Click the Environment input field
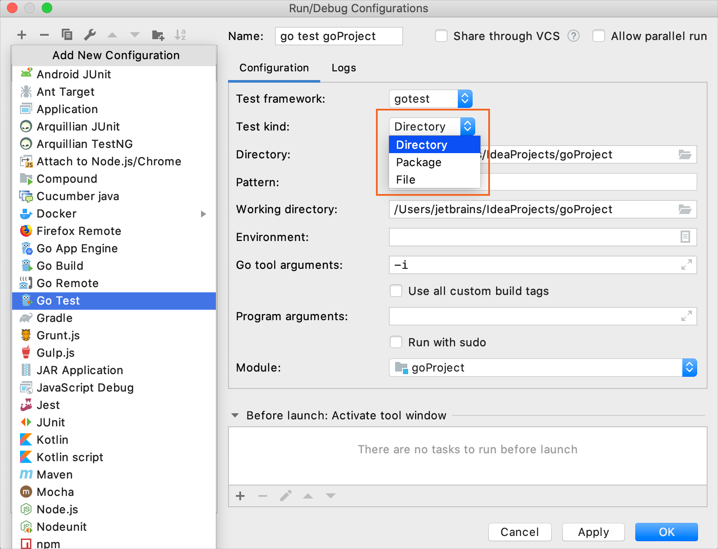This screenshot has width=718, height=549. click(543, 237)
